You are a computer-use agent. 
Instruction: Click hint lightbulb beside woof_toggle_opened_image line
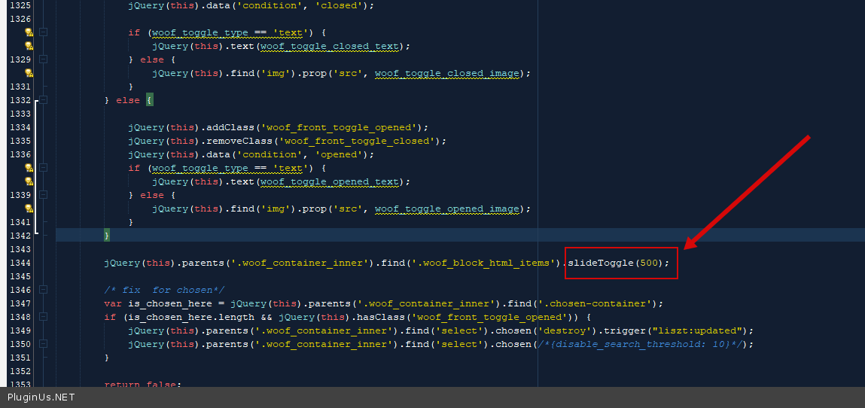tap(29, 209)
